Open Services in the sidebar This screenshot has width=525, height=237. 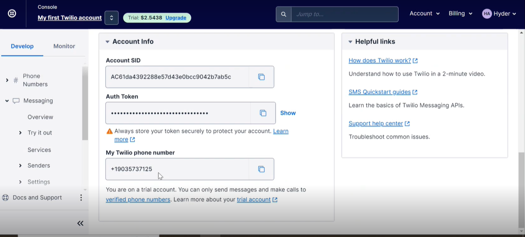pyautogui.click(x=39, y=150)
